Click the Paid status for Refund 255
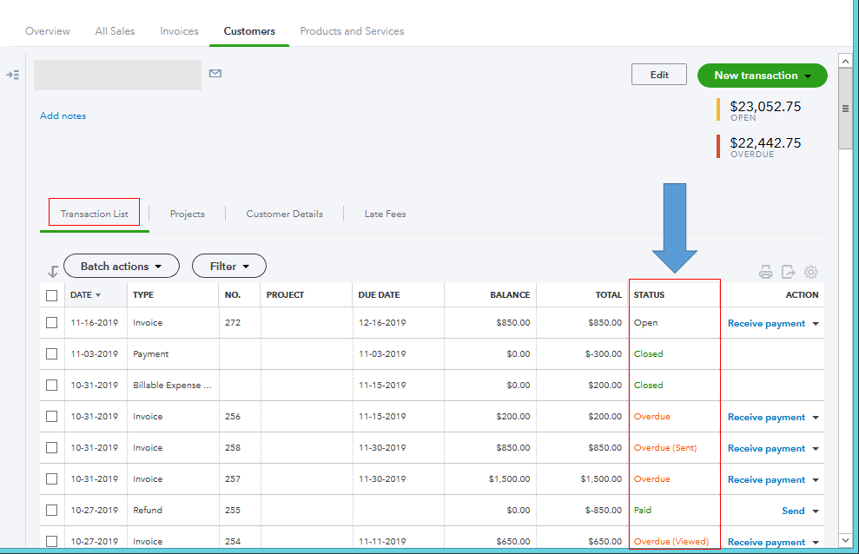This screenshot has height=554, width=859. pos(643,510)
